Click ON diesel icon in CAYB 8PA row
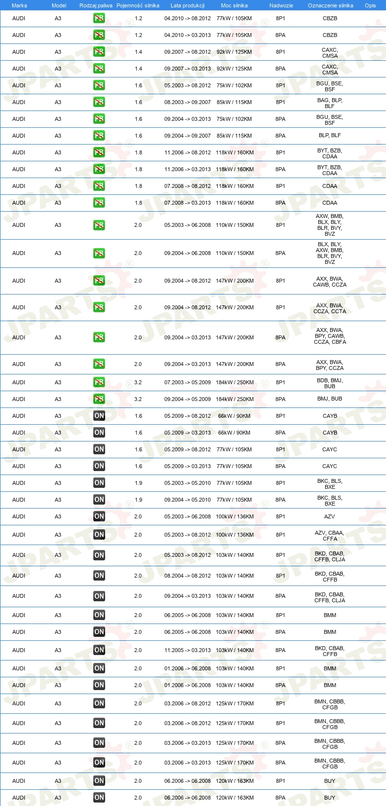 (99, 433)
